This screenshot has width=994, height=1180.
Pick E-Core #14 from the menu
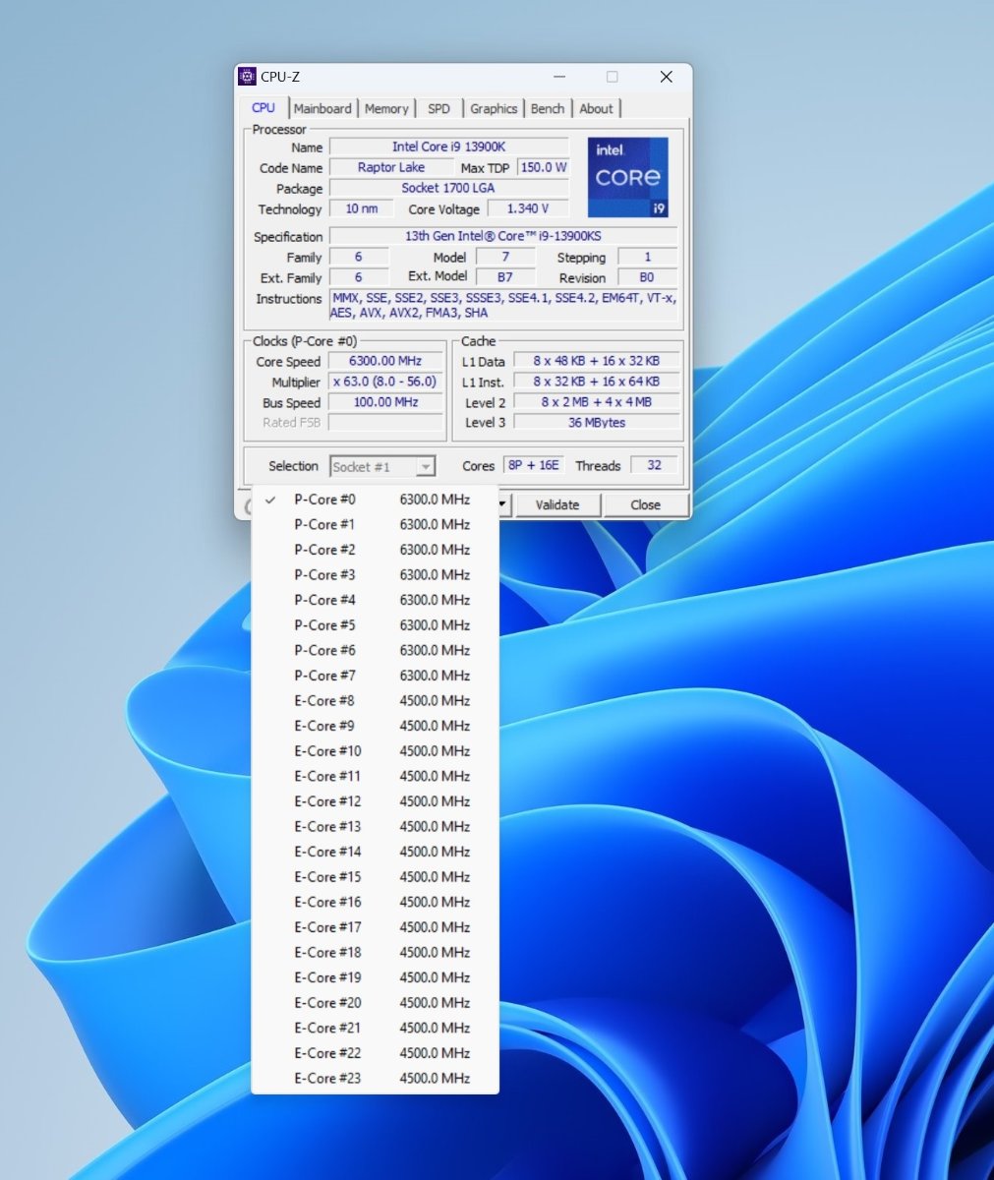376,852
